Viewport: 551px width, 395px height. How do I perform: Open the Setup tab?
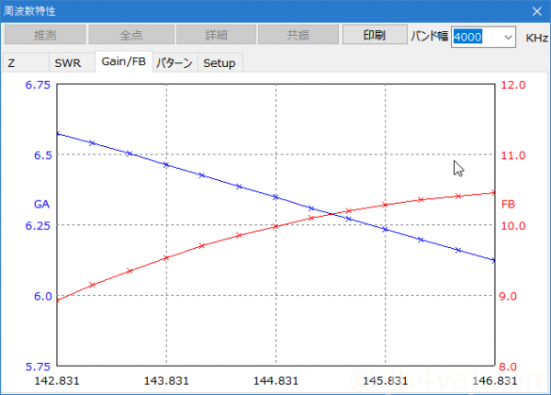219,62
